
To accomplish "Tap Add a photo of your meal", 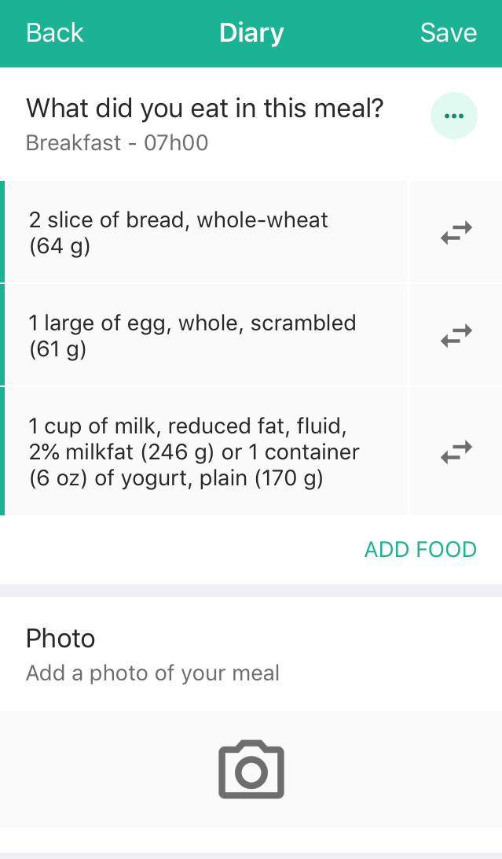I will [152, 673].
